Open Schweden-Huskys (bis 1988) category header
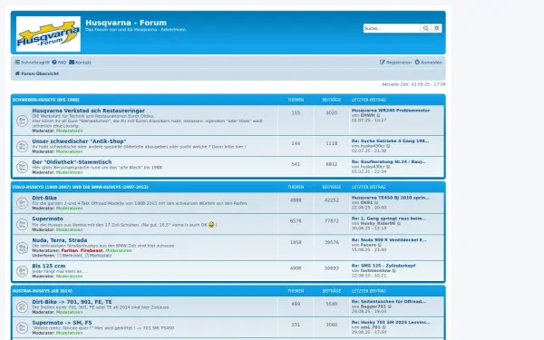This screenshot has width=544, height=340. pos(46,100)
